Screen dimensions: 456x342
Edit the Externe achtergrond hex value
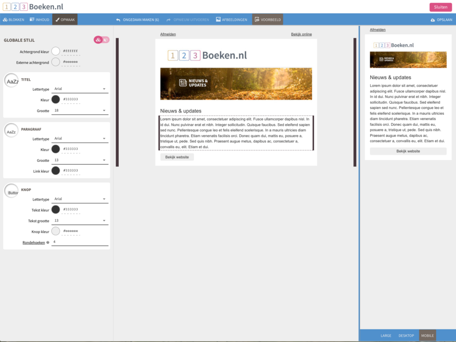(x=71, y=62)
